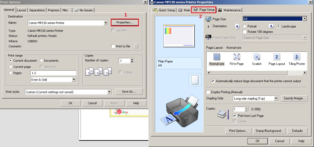Click the blank paper icon in preview pane

195,80
